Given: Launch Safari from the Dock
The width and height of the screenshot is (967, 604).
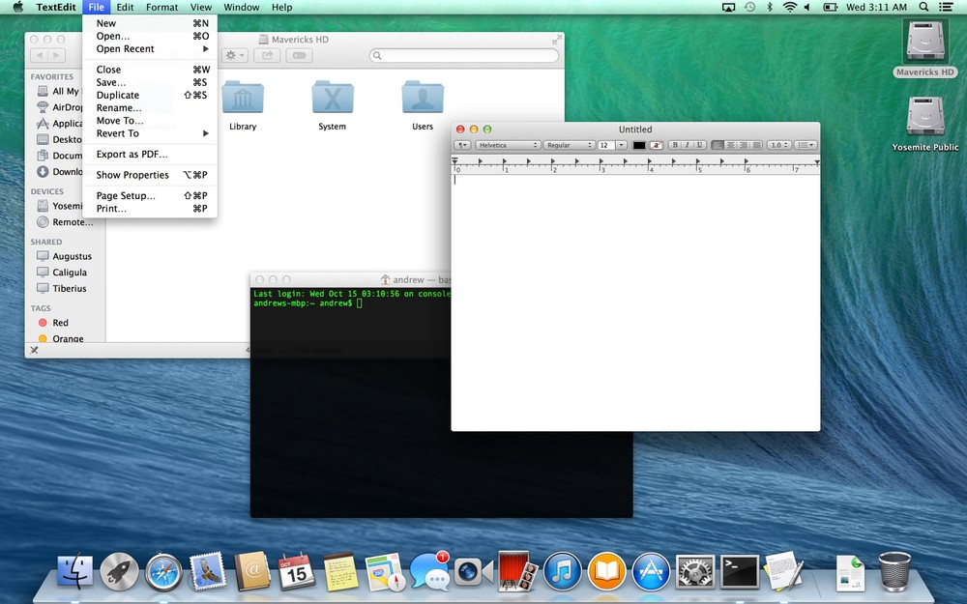Looking at the screenshot, I should [163, 572].
